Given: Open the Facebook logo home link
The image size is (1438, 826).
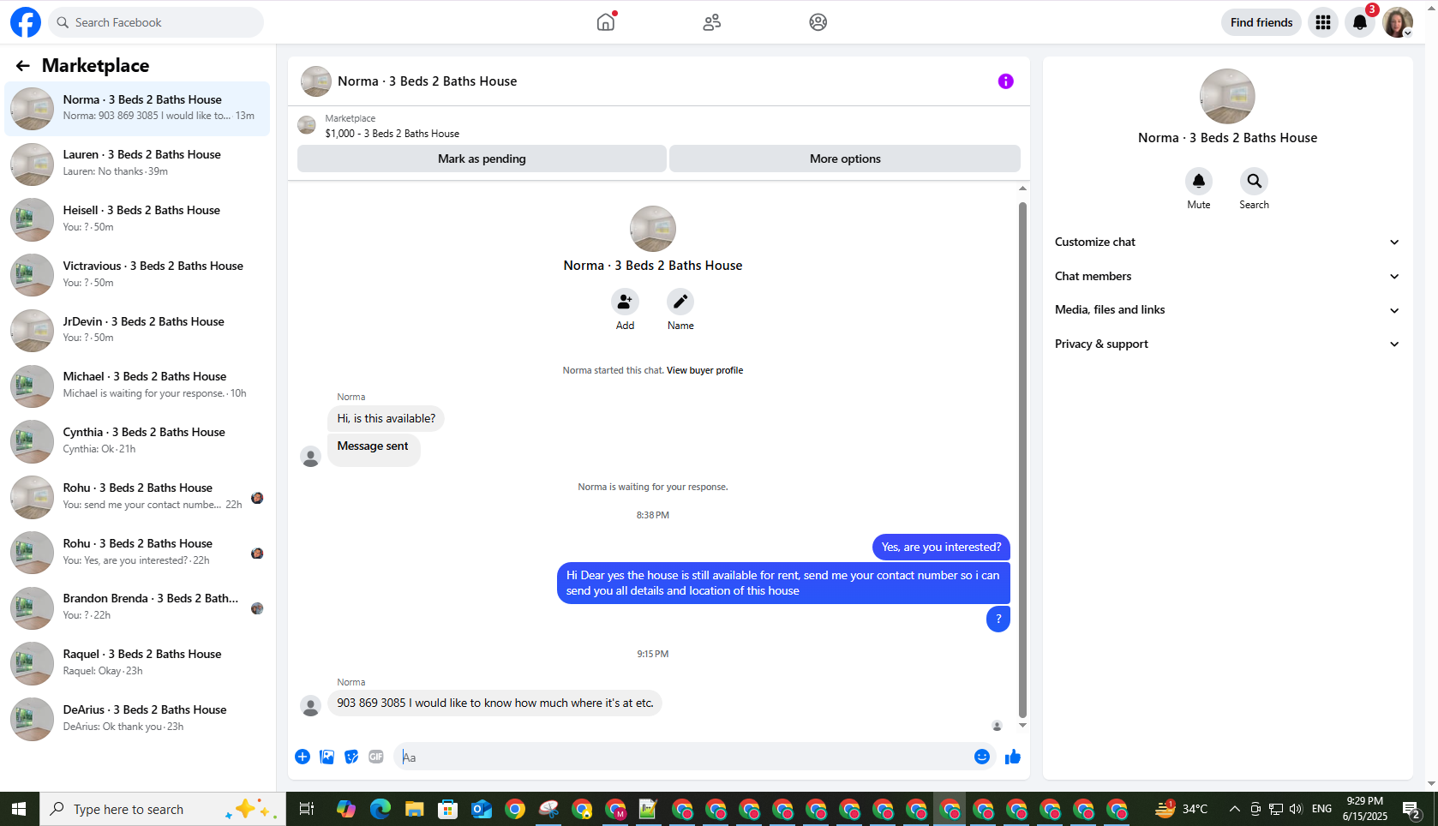Looking at the screenshot, I should [x=26, y=22].
